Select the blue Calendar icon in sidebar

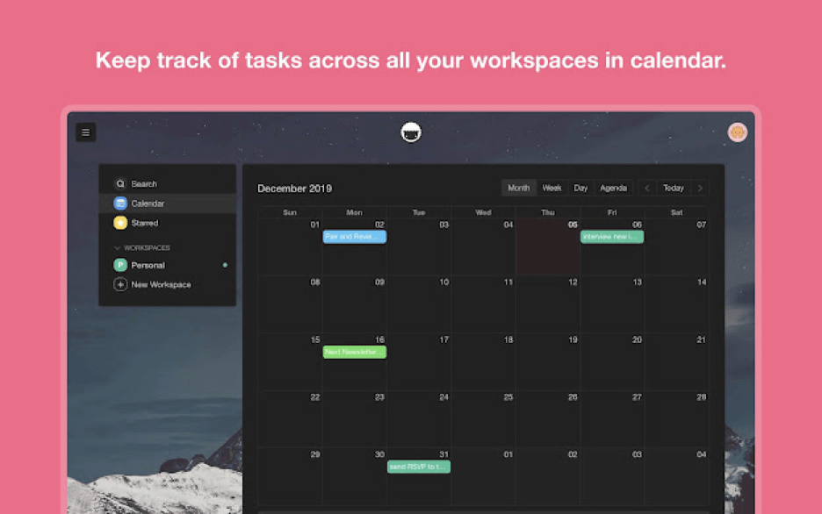120,203
